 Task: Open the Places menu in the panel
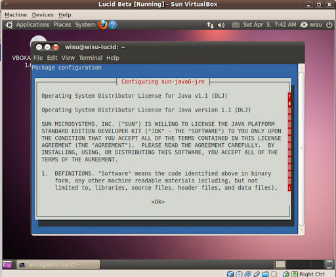[62, 24]
